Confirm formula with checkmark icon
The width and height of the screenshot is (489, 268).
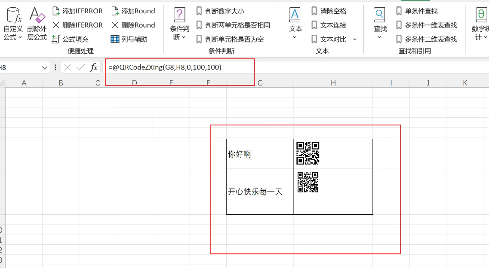coord(80,67)
